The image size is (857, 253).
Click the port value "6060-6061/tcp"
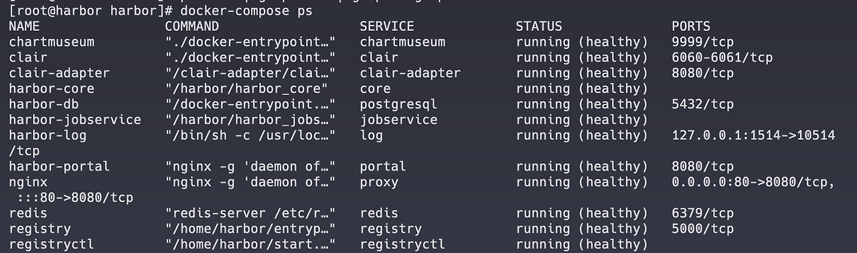coord(722,58)
